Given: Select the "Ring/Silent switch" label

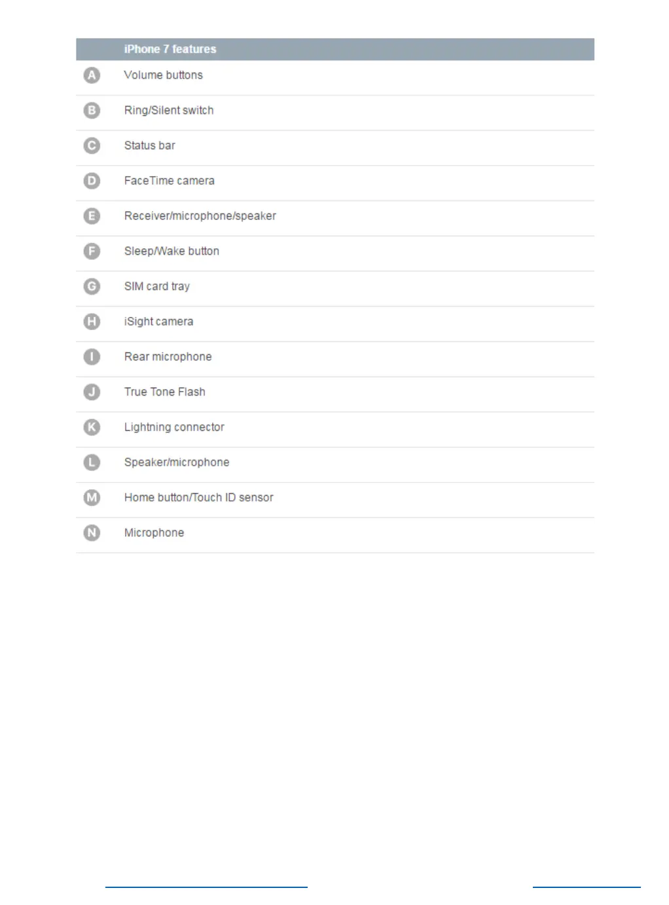Looking at the screenshot, I should point(169,111).
